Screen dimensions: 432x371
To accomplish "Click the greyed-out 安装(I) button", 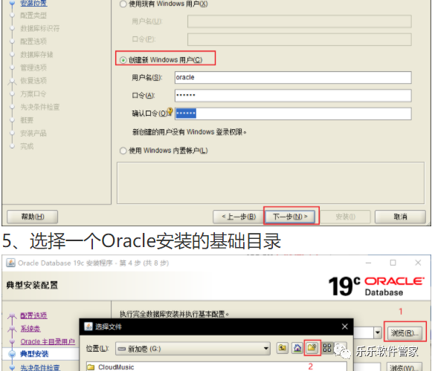I will point(345,217).
